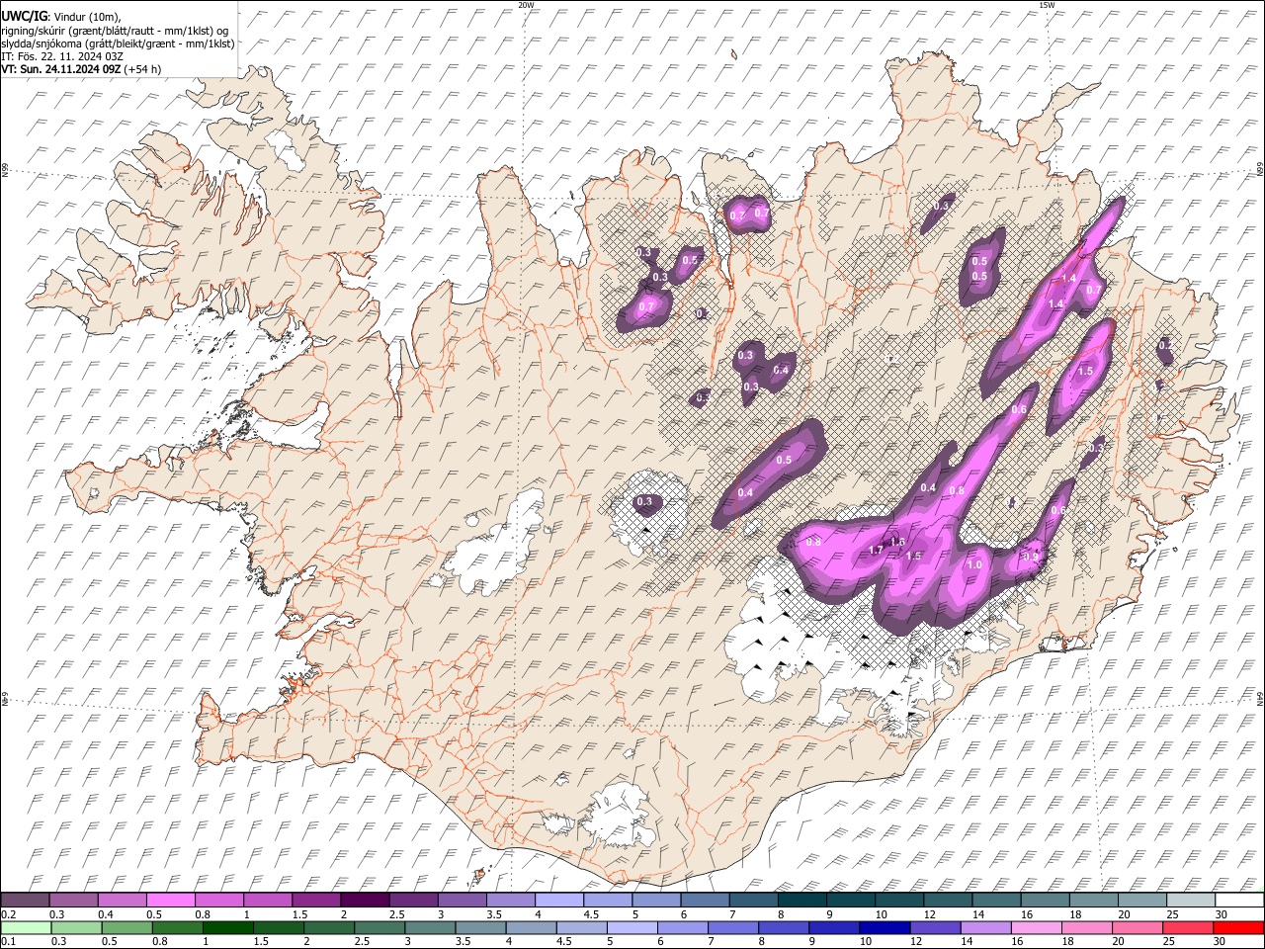Click the 0.9 snowfall value label

(1030, 558)
